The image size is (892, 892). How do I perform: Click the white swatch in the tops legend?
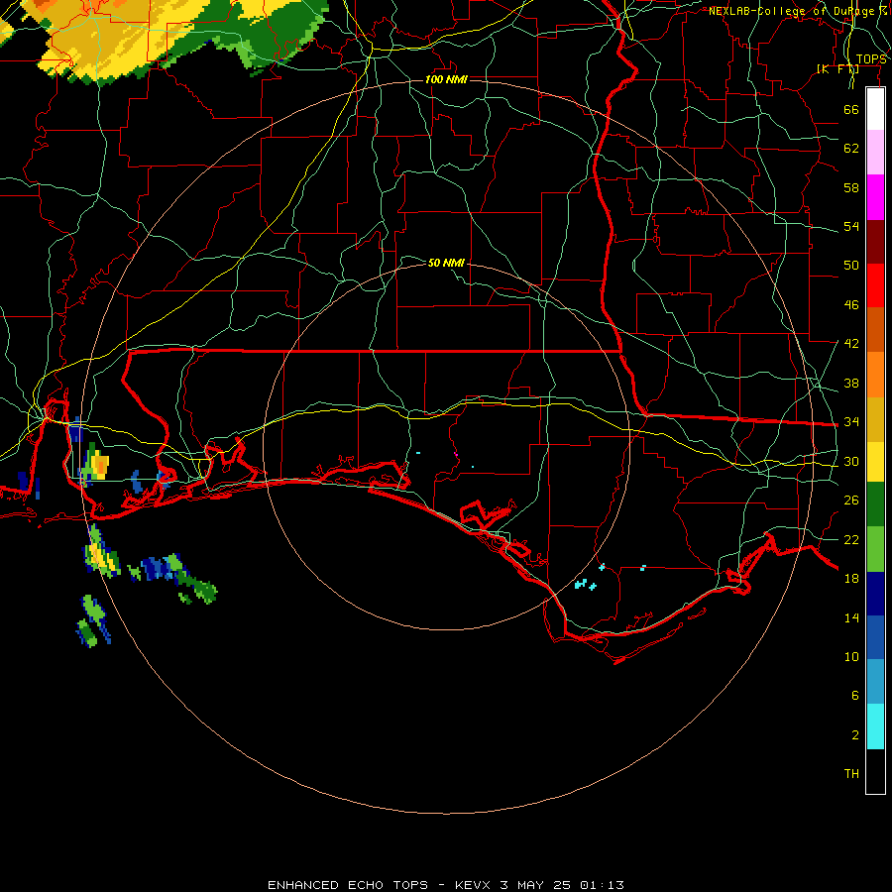(875, 109)
